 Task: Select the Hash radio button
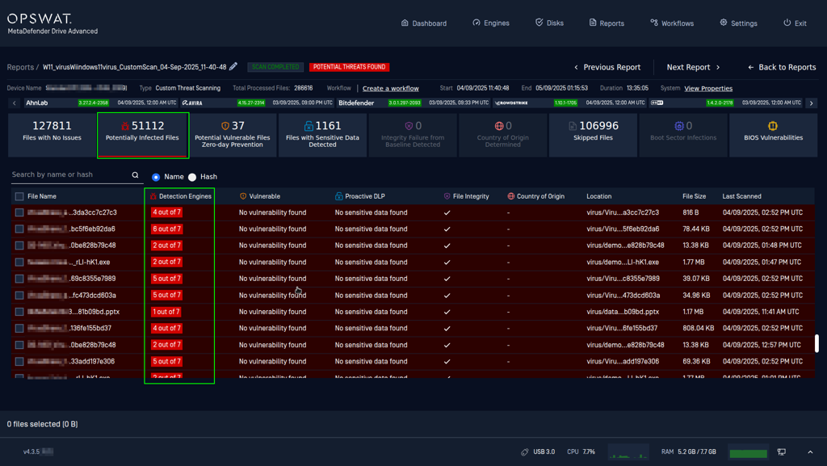[192, 177]
